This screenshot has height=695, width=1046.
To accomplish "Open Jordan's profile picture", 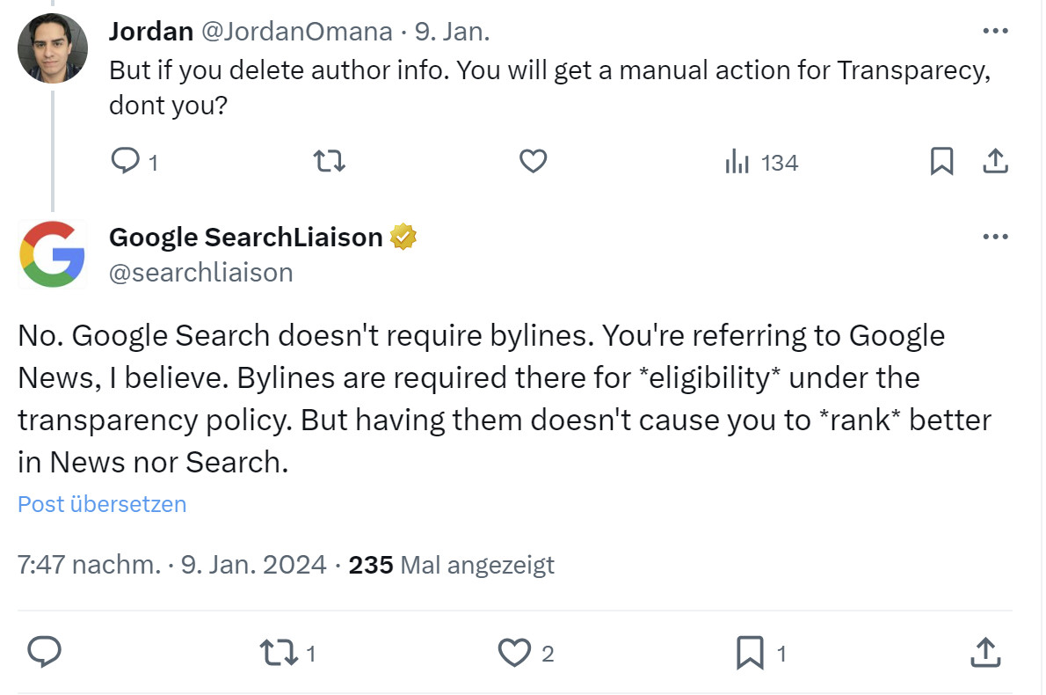I will 53,48.
